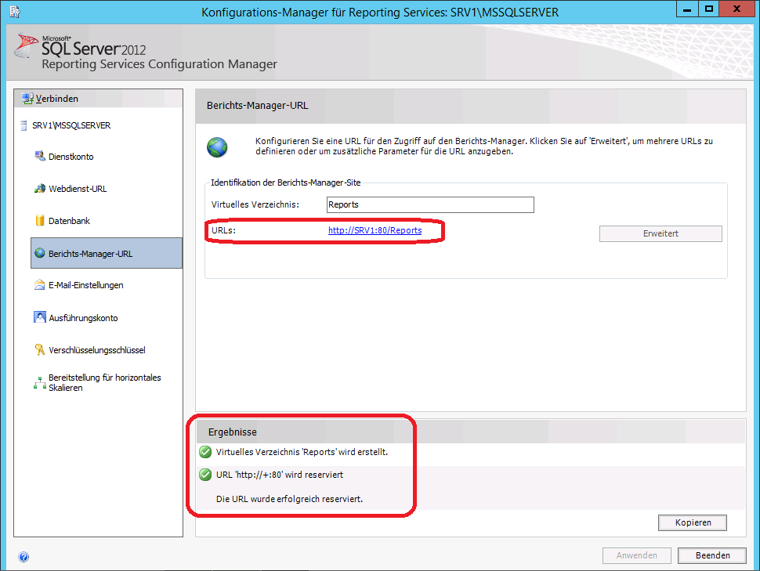Click the Ausführungskonto user icon

(40, 317)
